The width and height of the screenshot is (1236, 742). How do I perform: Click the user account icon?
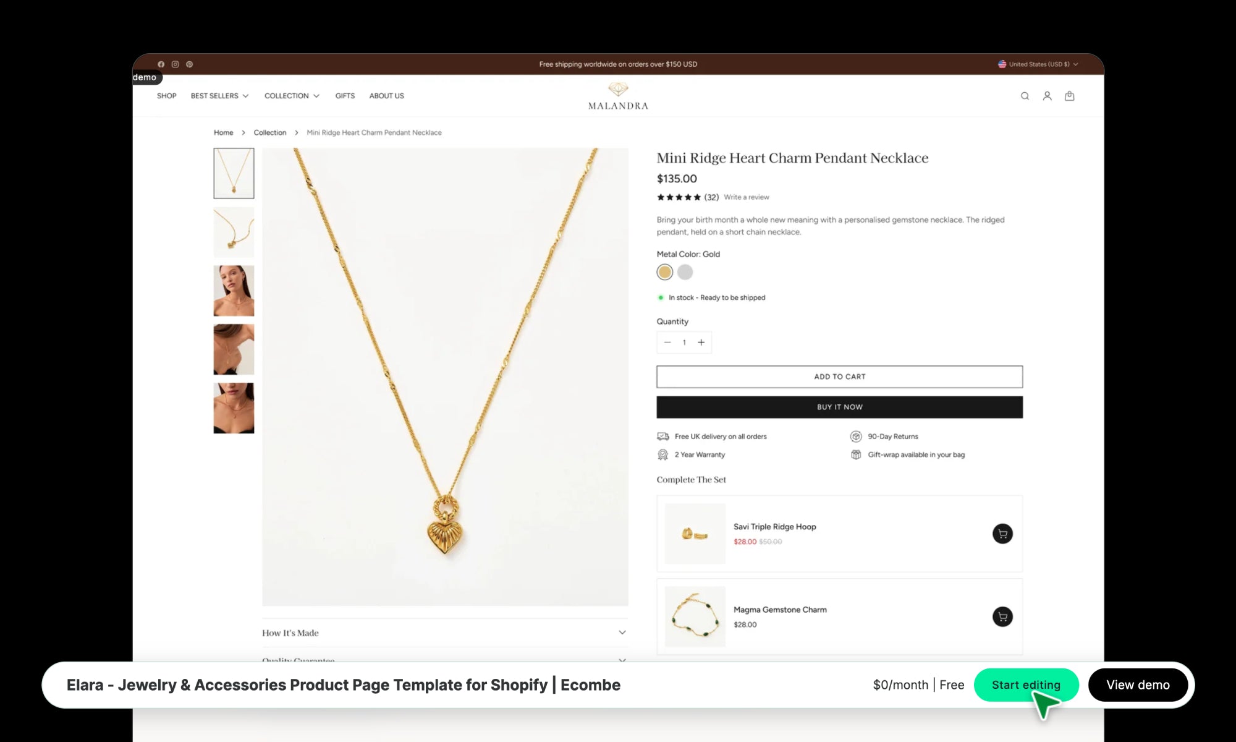coord(1047,96)
